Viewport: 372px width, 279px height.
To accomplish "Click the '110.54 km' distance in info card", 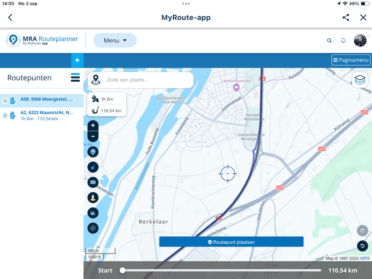I will [x=111, y=111].
